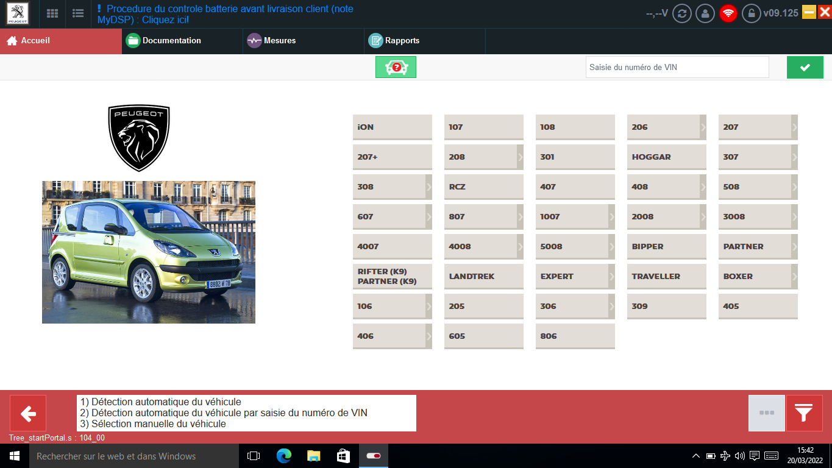Open the Documentation tab

click(182, 41)
